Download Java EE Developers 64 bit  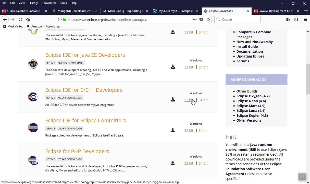[203, 67]
